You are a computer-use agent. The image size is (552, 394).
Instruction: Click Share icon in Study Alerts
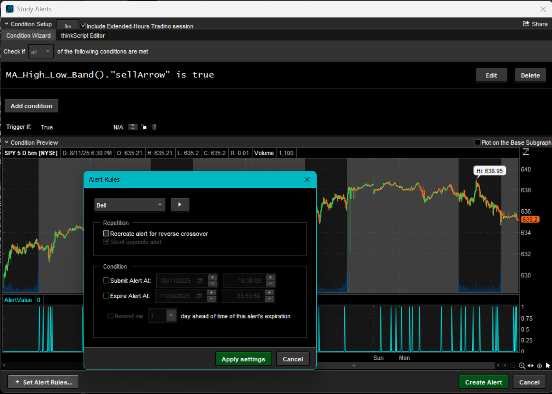527,24
